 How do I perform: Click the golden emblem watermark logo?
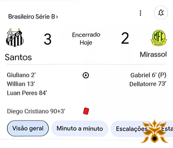[154, 131]
